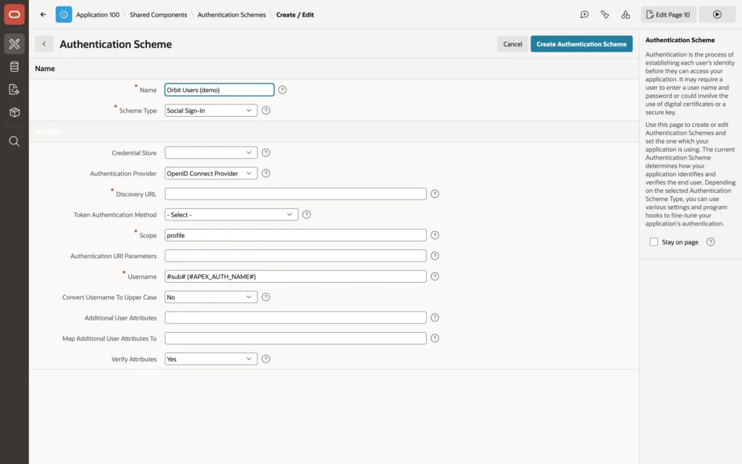Screen dimensions: 742x464
Task: Focus Authentication URI Parameters input
Action: coord(296,256)
